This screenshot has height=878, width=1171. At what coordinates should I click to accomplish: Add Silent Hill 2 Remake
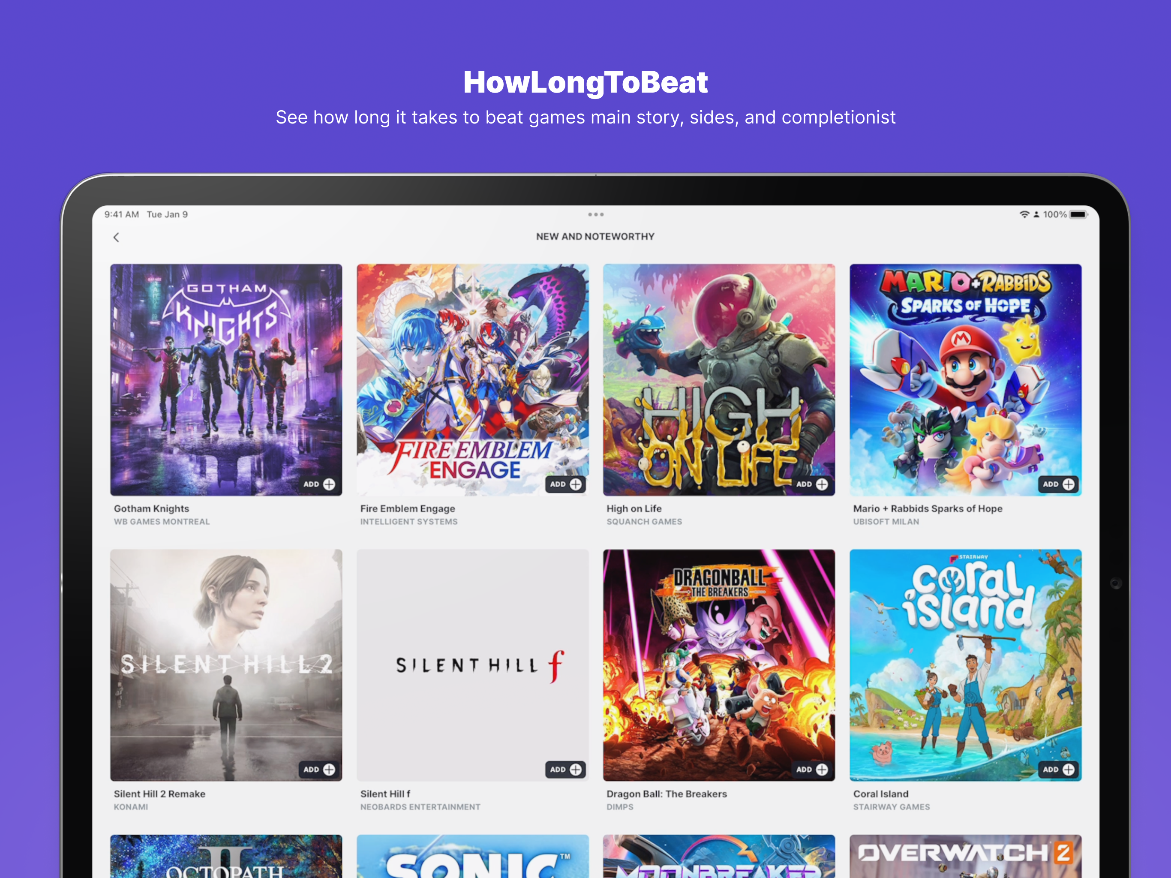tap(319, 770)
